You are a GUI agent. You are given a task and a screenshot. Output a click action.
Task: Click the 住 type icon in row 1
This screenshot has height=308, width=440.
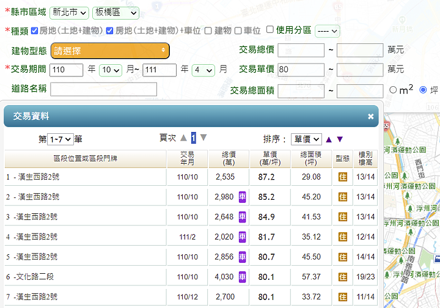(x=343, y=177)
